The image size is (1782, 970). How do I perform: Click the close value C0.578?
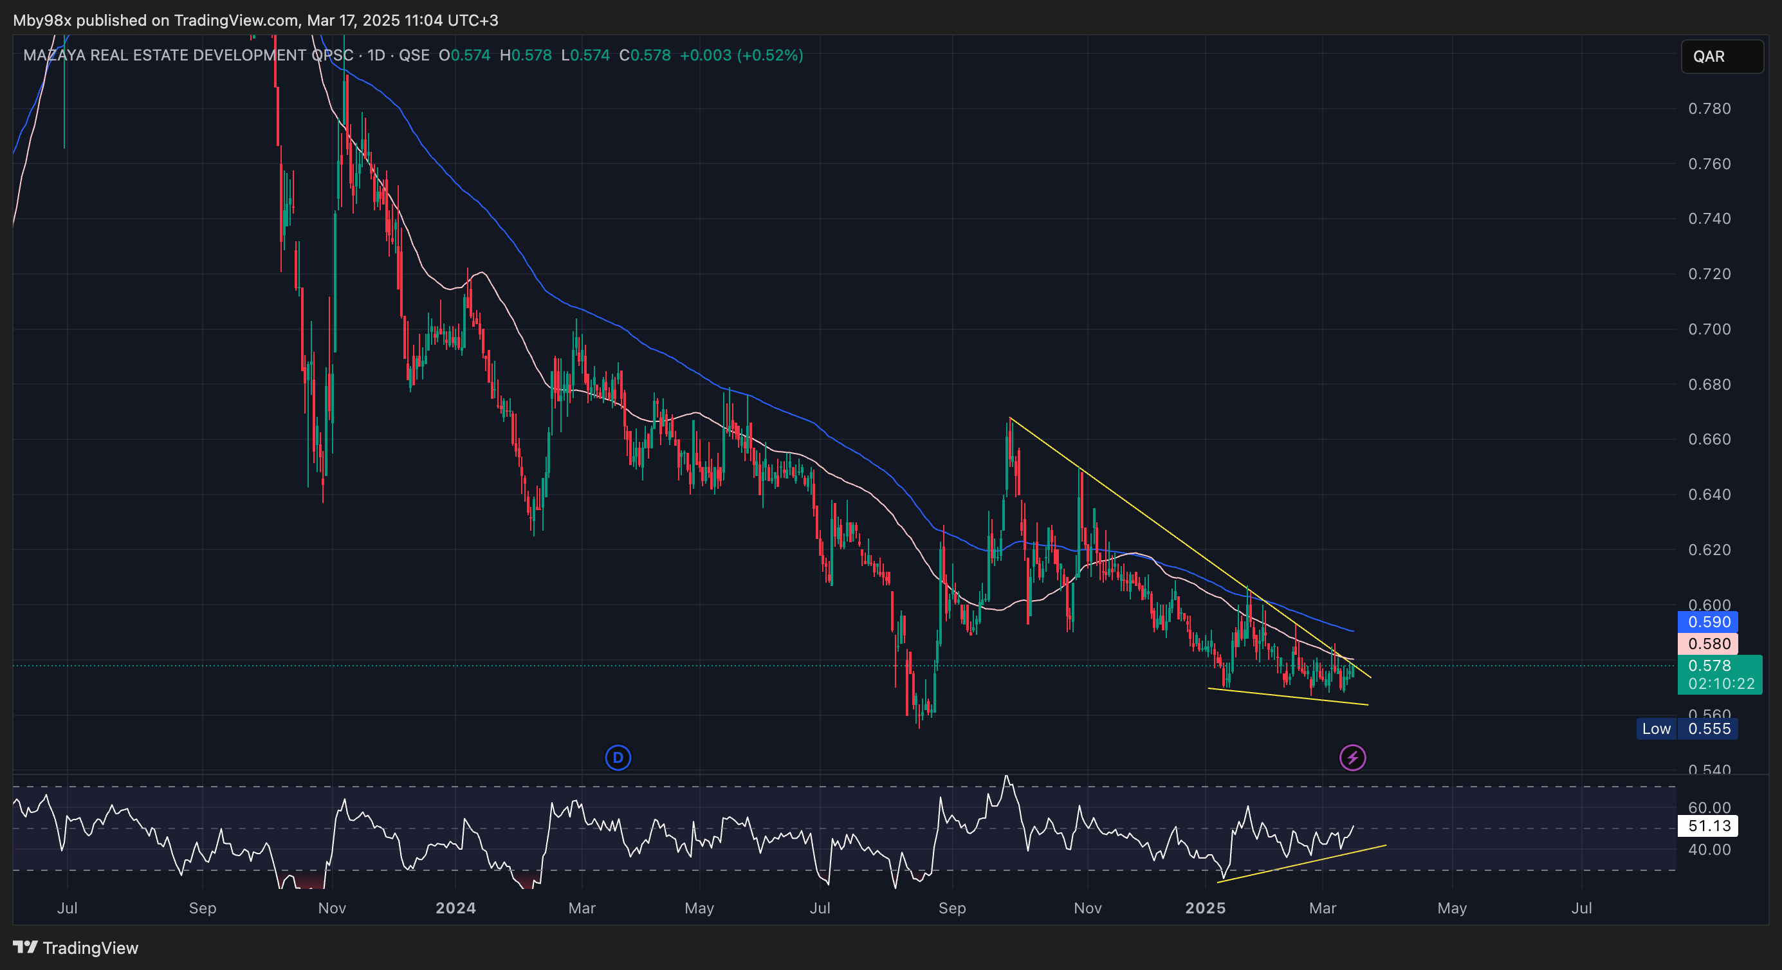tap(645, 55)
